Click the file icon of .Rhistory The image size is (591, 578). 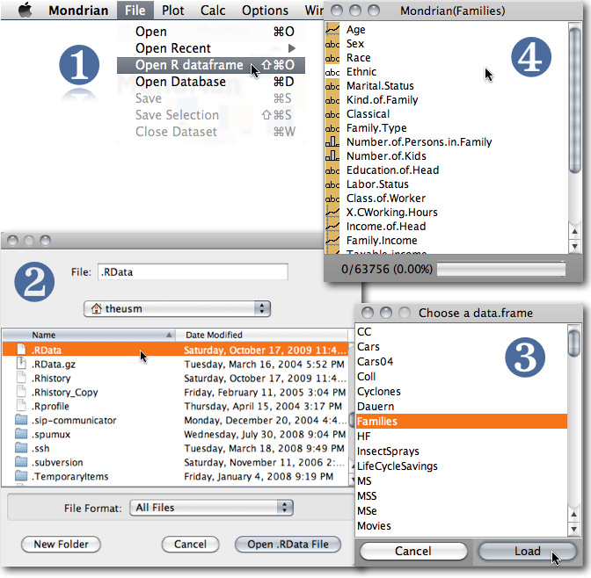pos(21,378)
